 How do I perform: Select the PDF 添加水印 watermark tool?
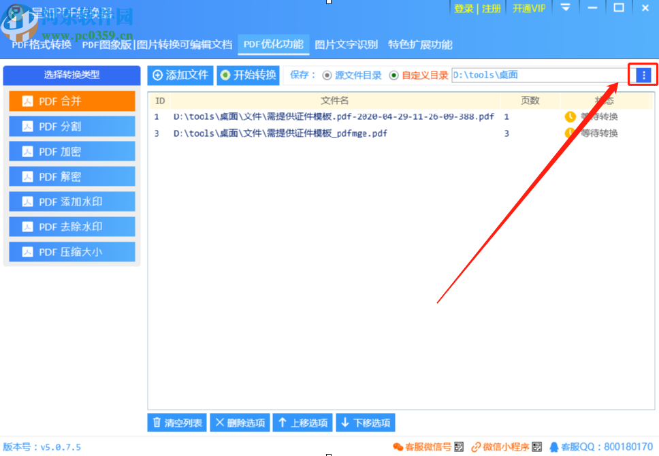point(71,201)
